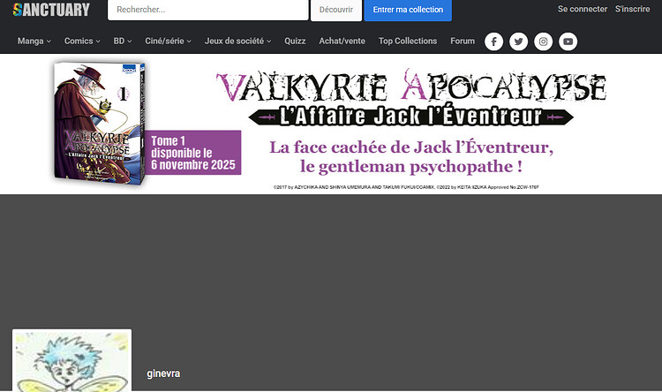This screenshot has height=392, width=662.
Task: Navigate to the Forum
Action: [462, 41]
